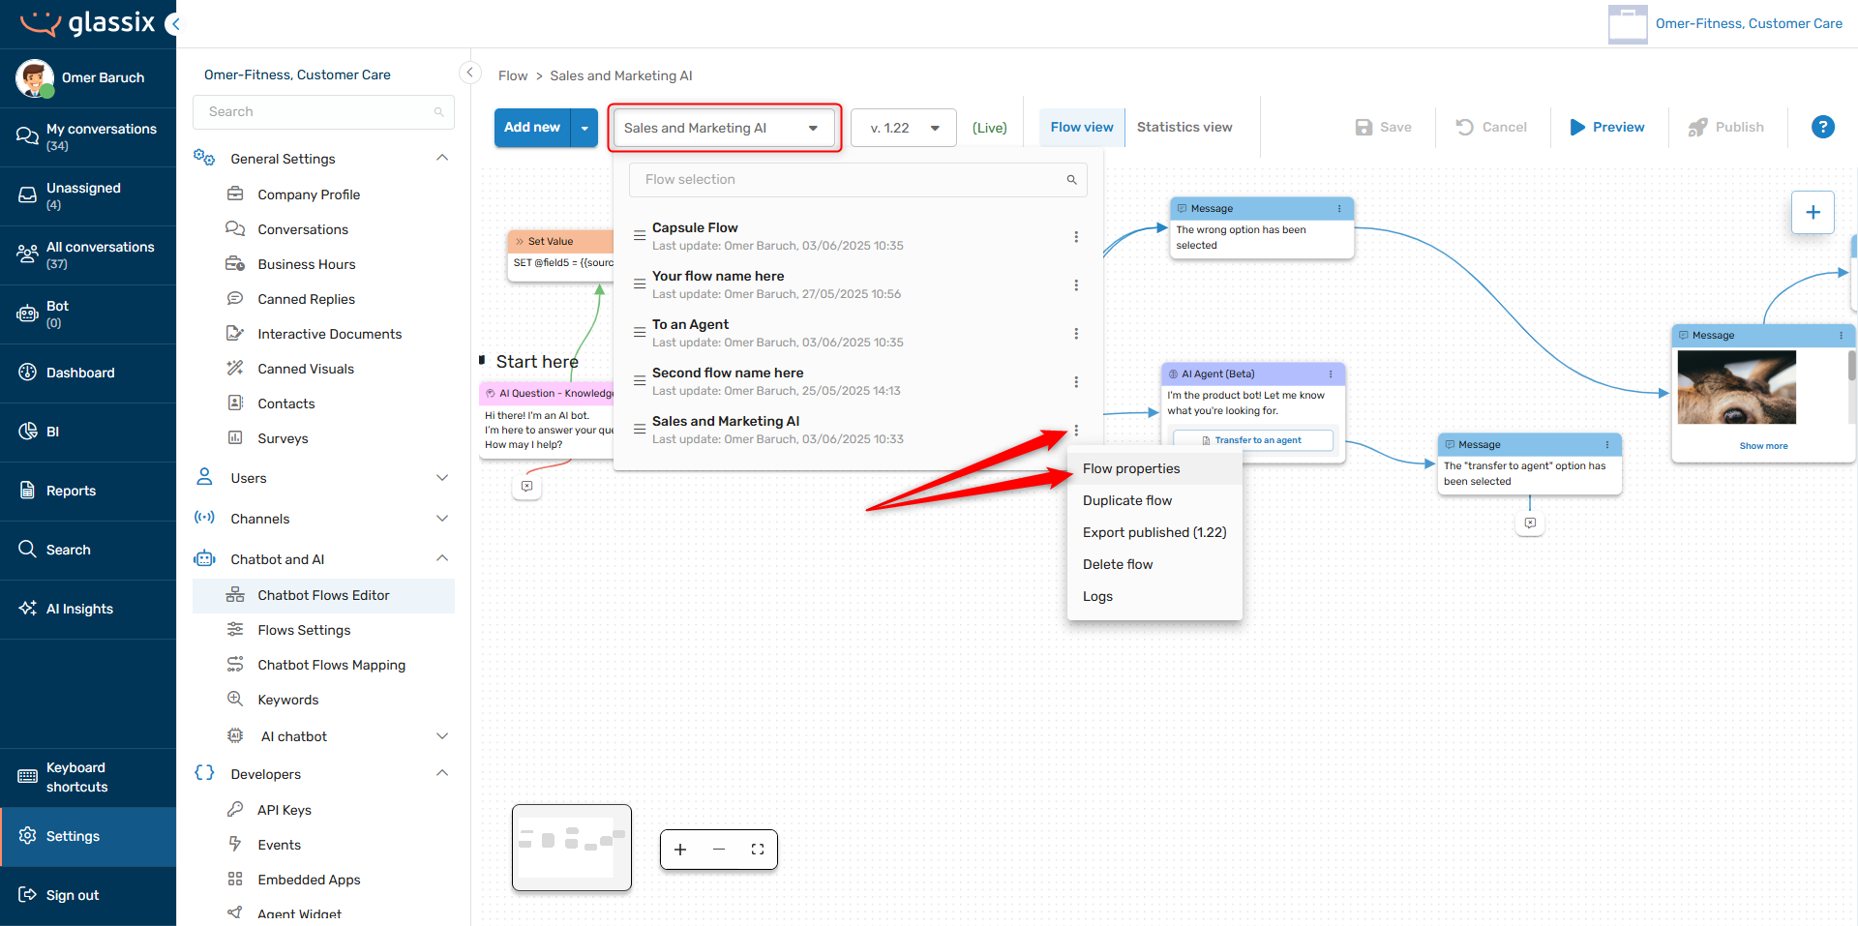This screenshot has height=926, width=1858.
Task: Open Chatbot Flows Mapping
Action: pos(323,665)
